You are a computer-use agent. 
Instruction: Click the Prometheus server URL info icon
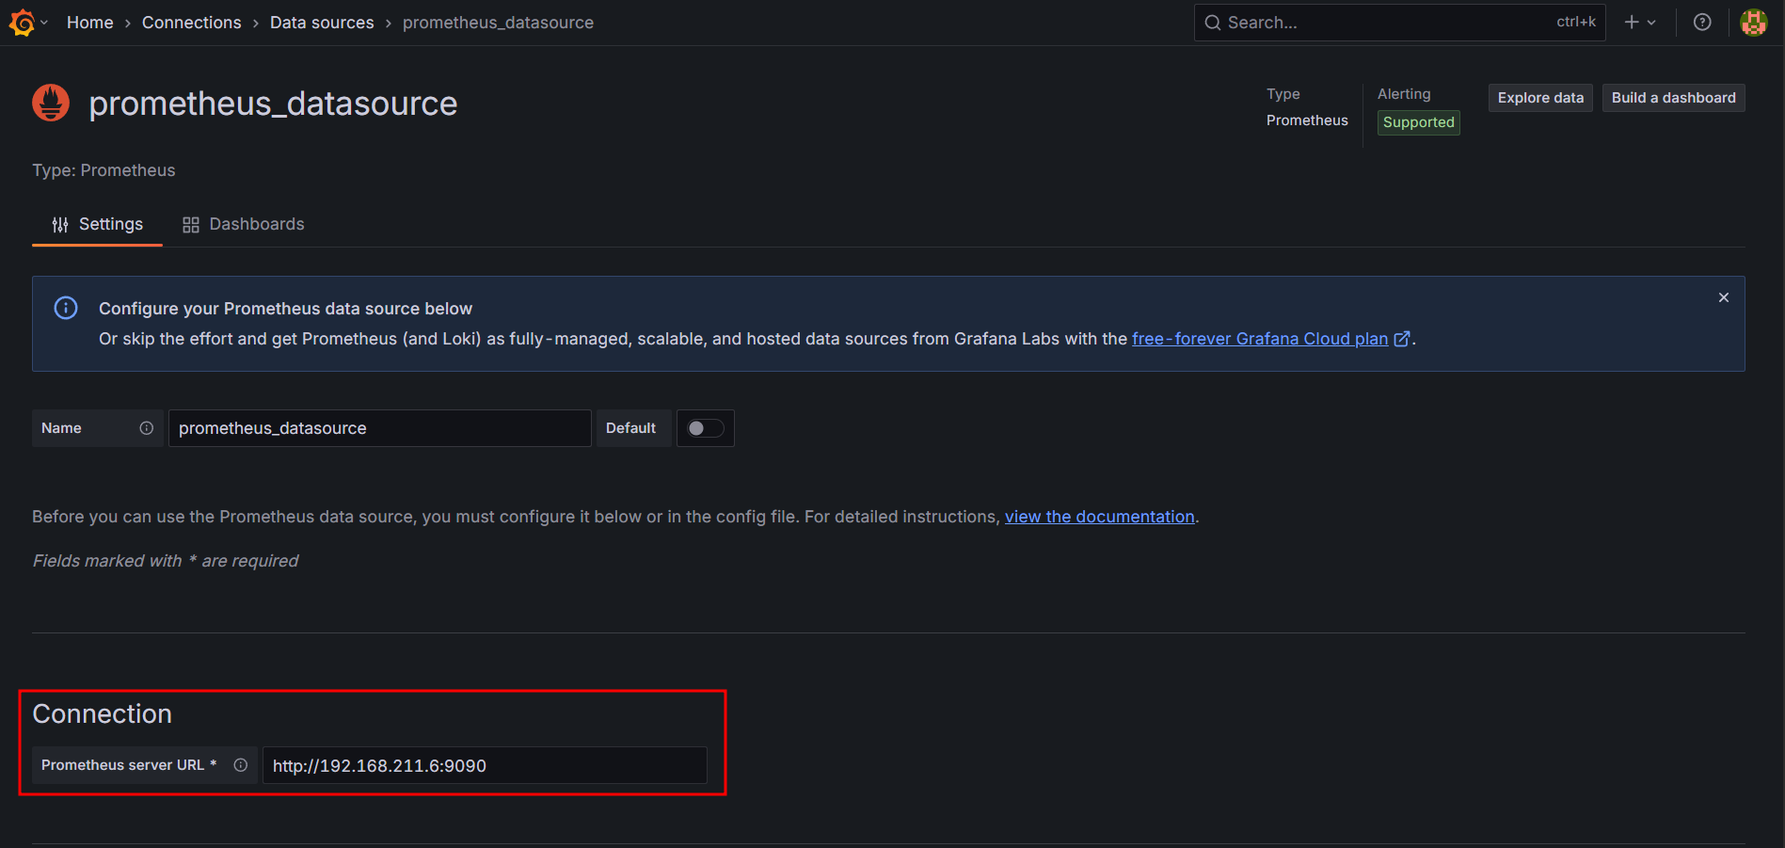[x=241, y=765]
